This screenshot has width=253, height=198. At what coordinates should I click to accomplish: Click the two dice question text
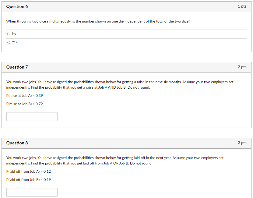98,21
